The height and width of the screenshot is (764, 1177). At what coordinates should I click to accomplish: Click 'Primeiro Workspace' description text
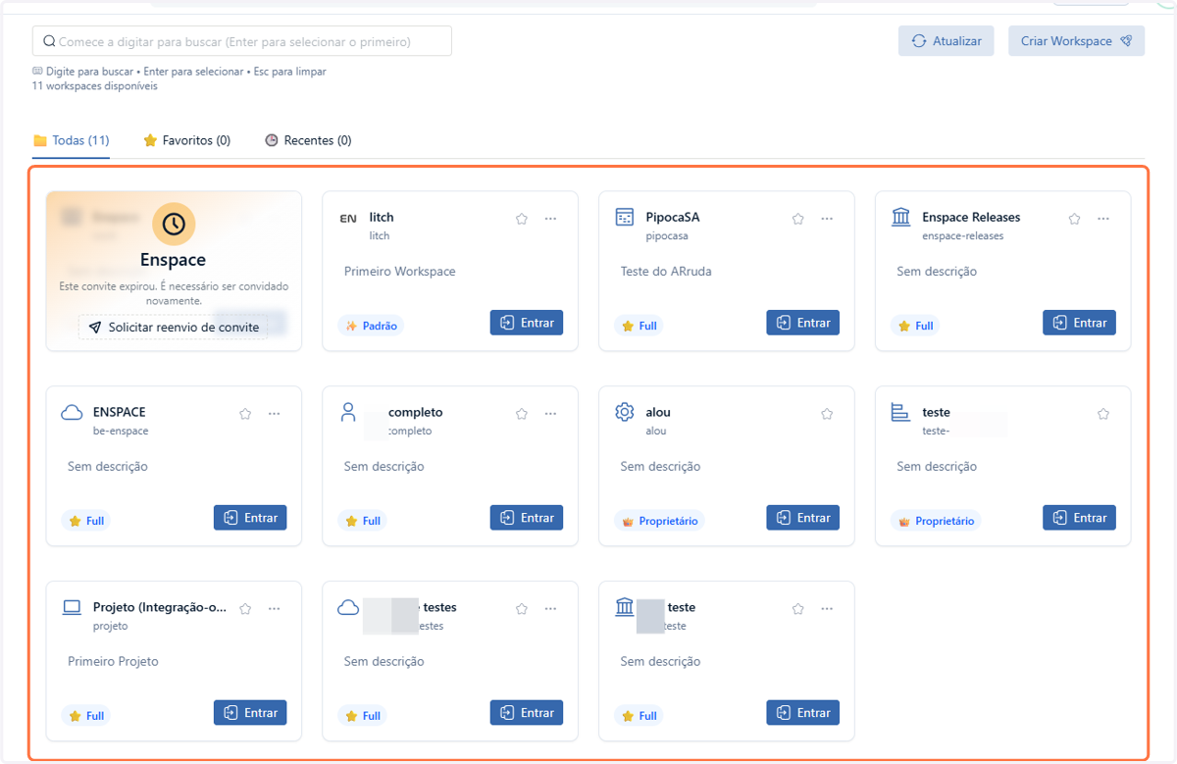tap(400, 272)
